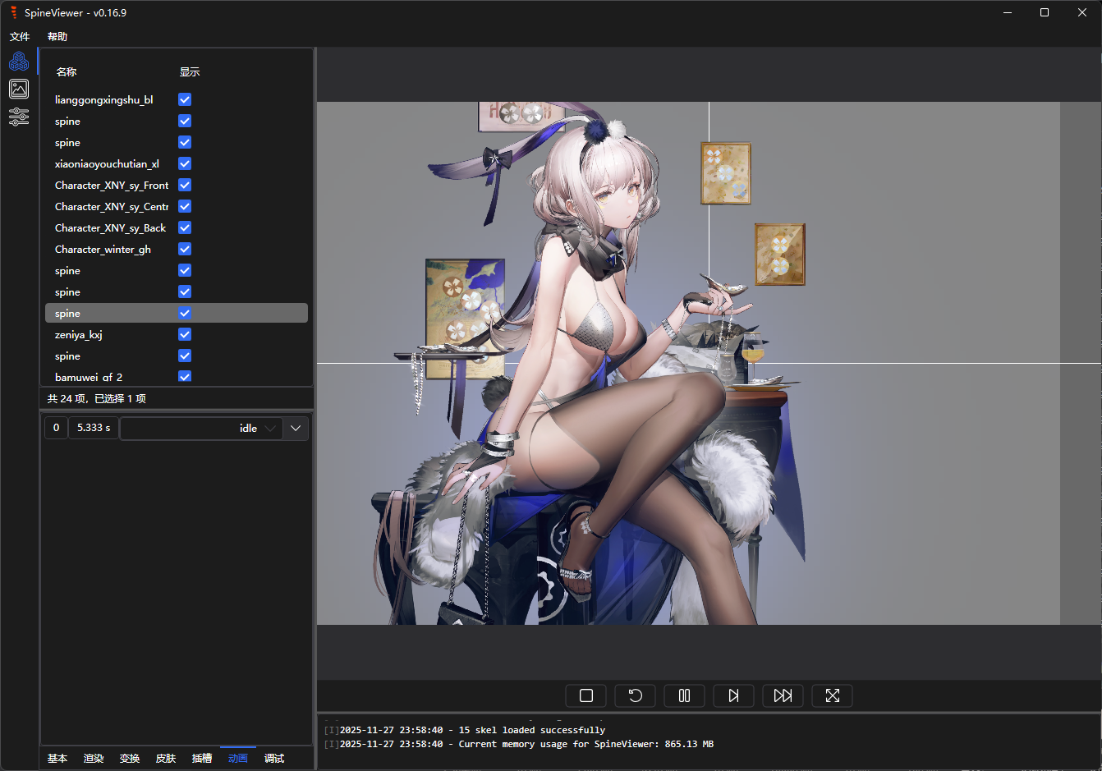Select the Character_XNY_sy_Centr item name
The image size is (1102, 771).
(112, 206)
